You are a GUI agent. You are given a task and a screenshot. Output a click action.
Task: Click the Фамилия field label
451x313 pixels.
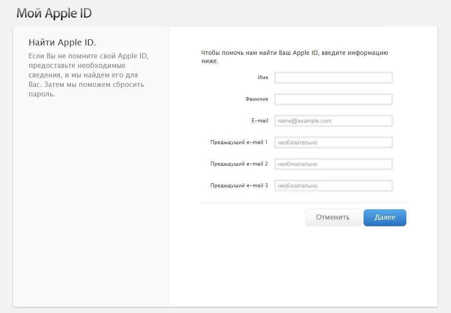click(258, 99)
